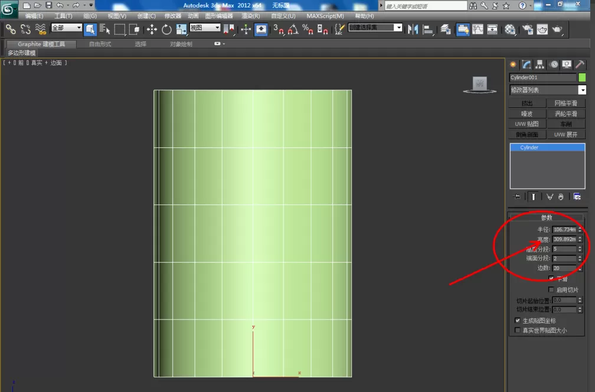The height and width of the screenshot is (392, 595).
Task: Open the Undo history dropdown arrow
Action: pos(67,5)
